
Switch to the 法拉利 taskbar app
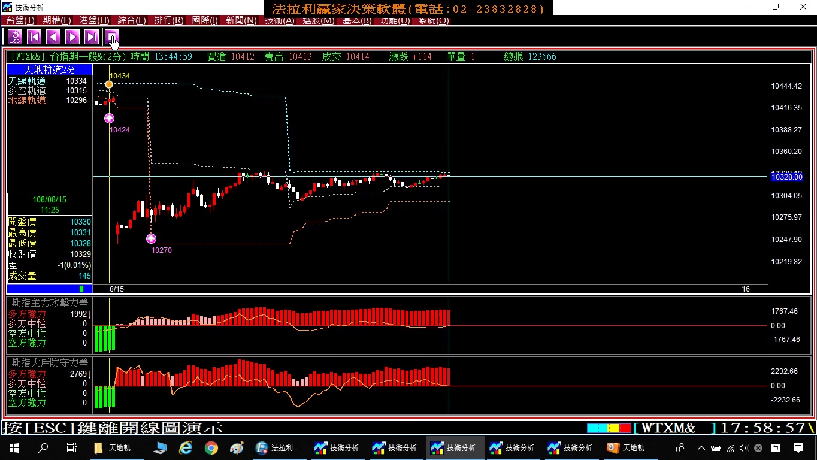[x=279, y=447]
